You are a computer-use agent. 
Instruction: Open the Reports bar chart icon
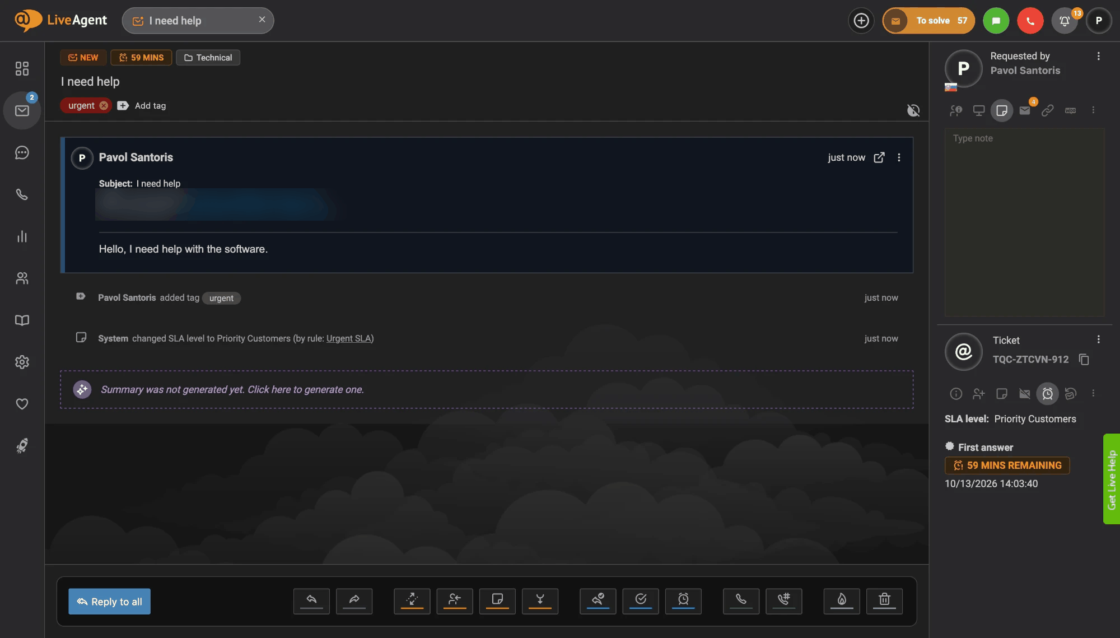pyautogui.click(x=22, y=236)
